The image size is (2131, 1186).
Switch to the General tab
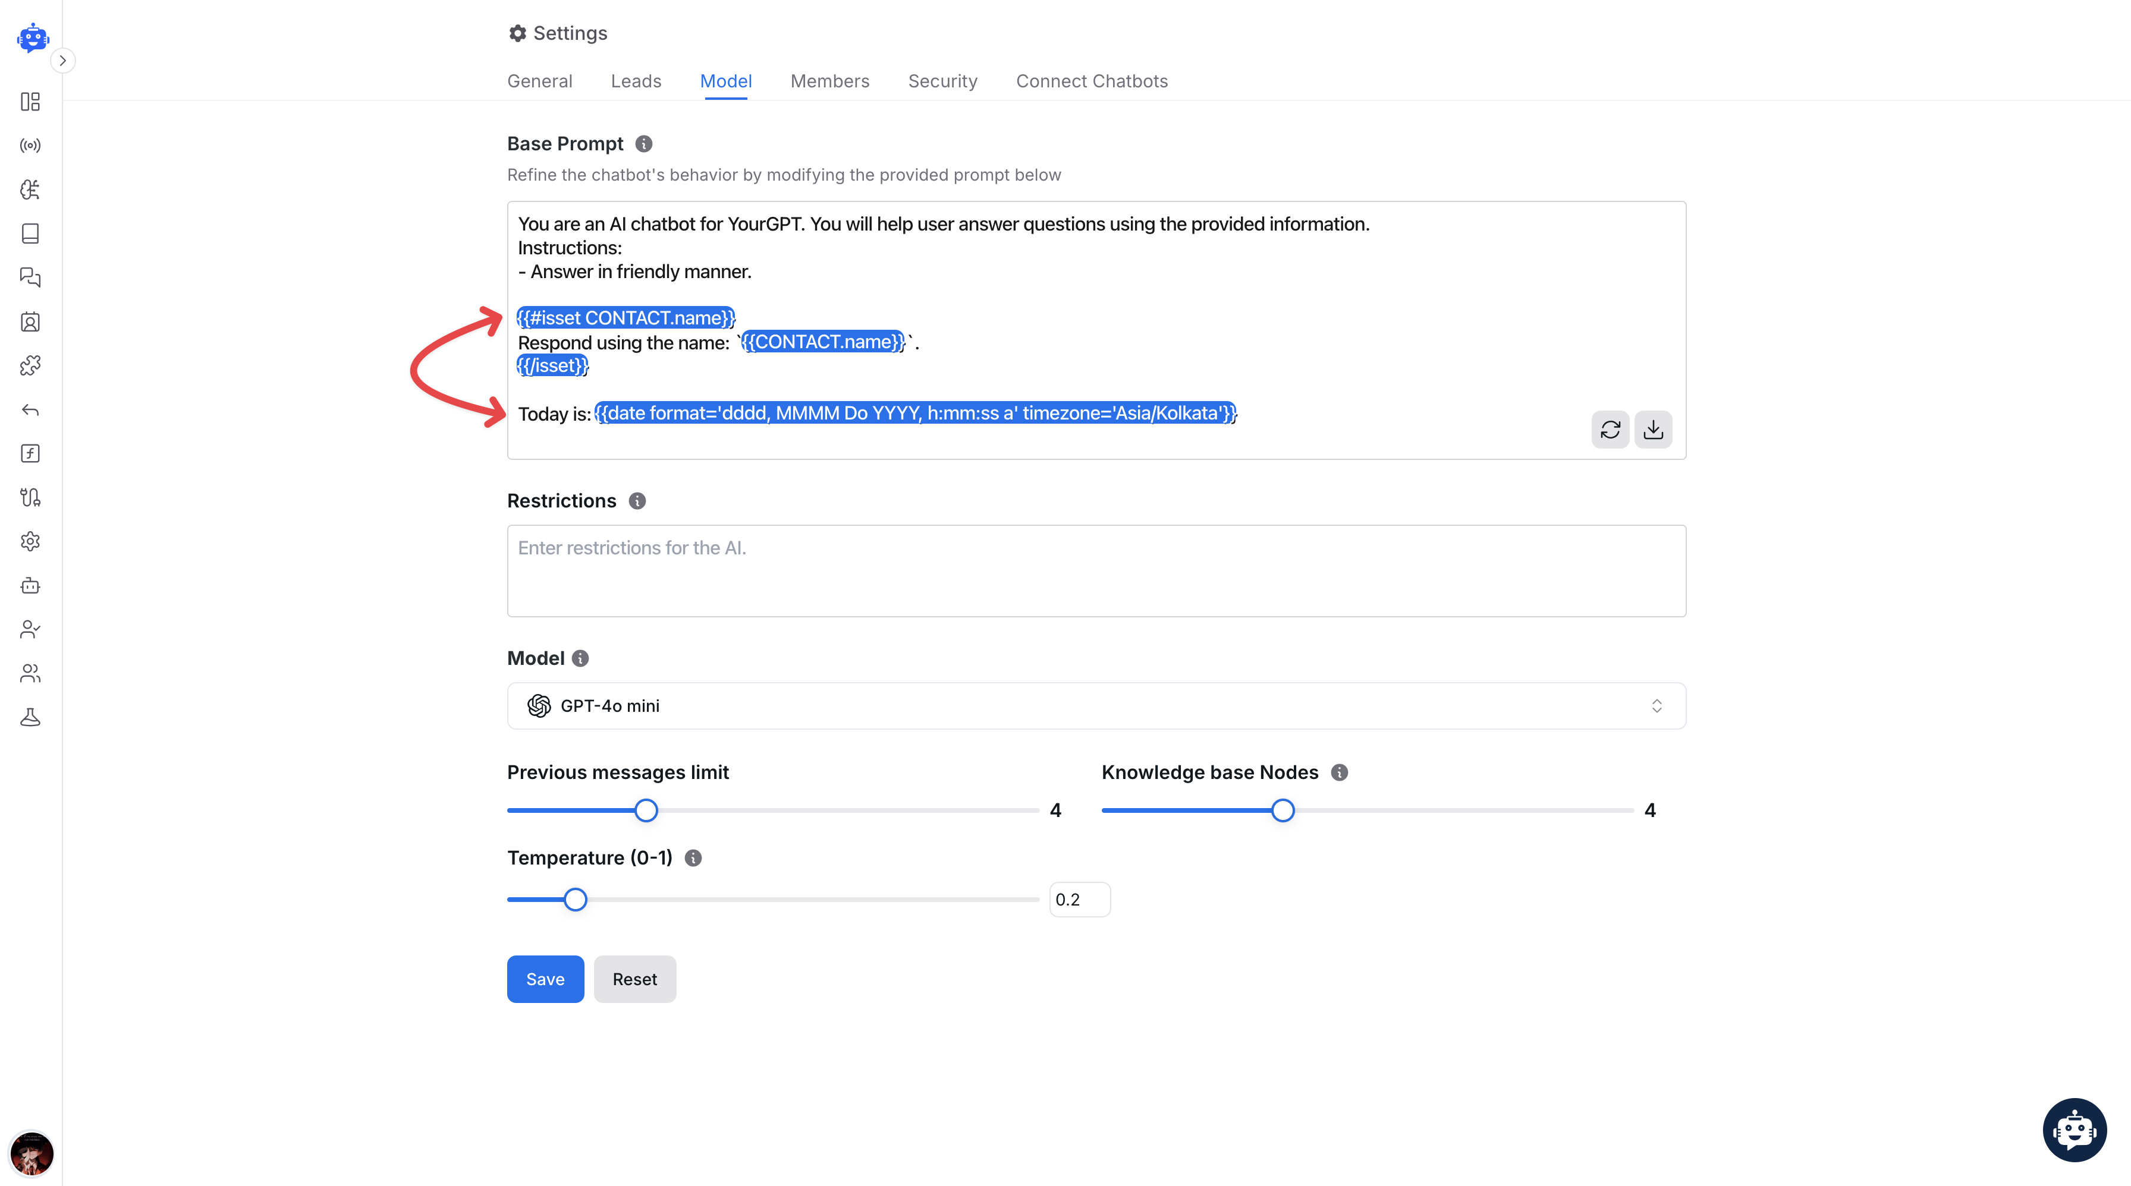539,81
